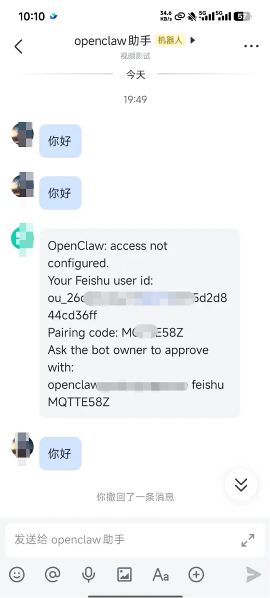Screen dimensions: 270x598
Task: Open the three-dot more options menu
Action: pyautogui.click(x=251, y=46)
